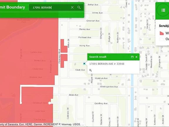Click the Clark Ave street label

coord(80,70)
